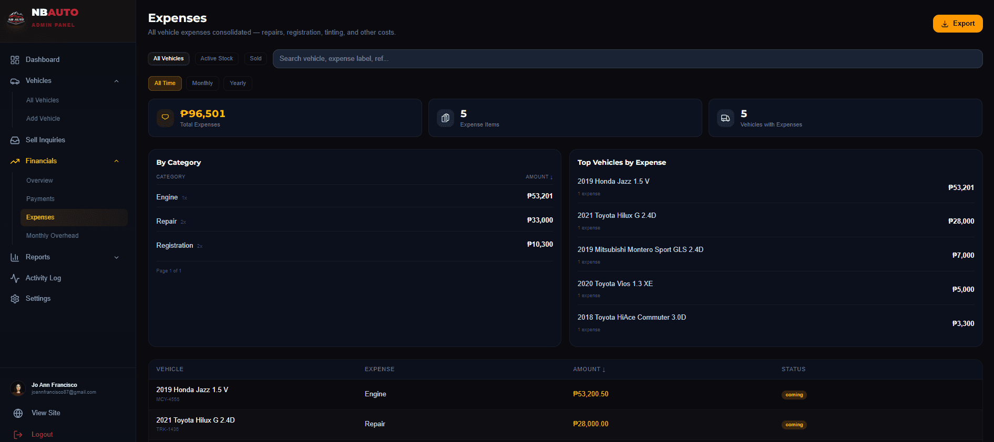Open Financials Overview page

(39, 181)
